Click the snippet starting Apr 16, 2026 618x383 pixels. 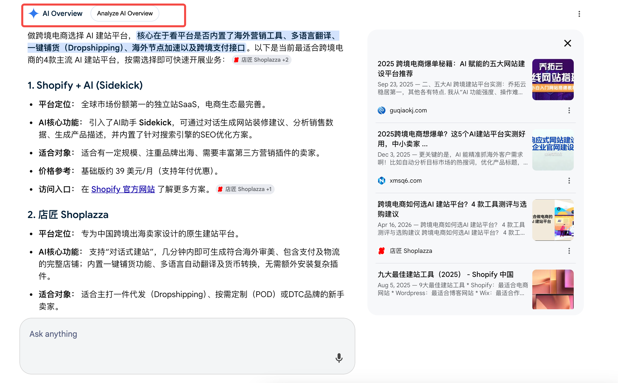click(451, 229)
